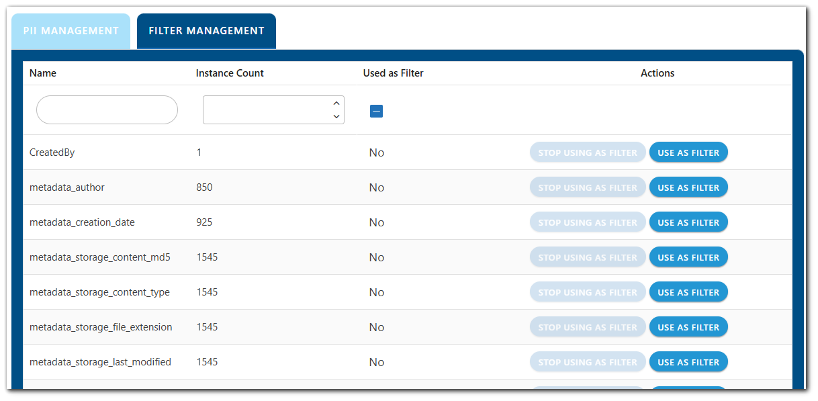
Task: Use metadata_storage_last_modified as filter
Action: pyautogui.click(x=688, y=361)
